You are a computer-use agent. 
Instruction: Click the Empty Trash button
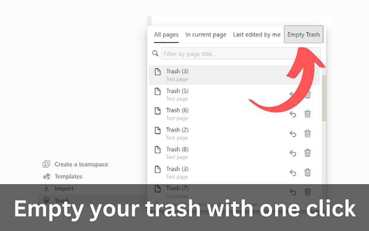[x=304, y=34]
